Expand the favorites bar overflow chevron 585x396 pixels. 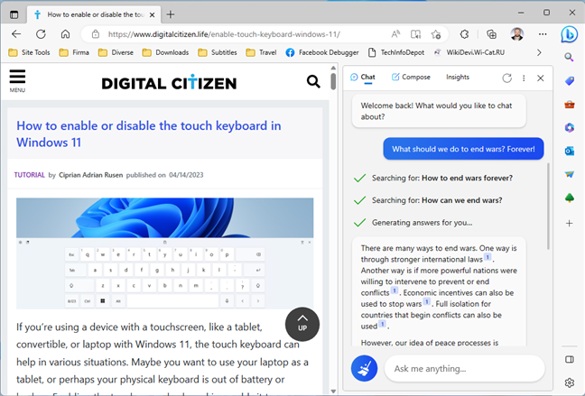click(x=539, y=52)
